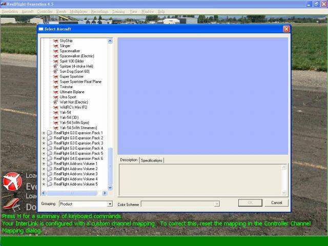Click the Ultra Sport plane icon
Screen dimensions: 328x246
56,97
